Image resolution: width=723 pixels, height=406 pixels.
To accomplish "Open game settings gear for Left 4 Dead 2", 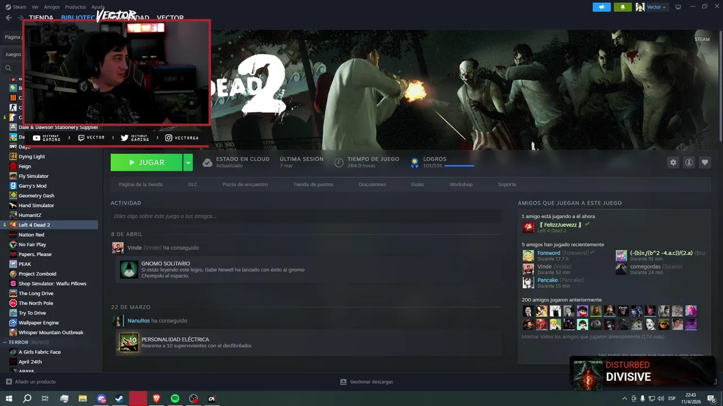I will (673, 162).
